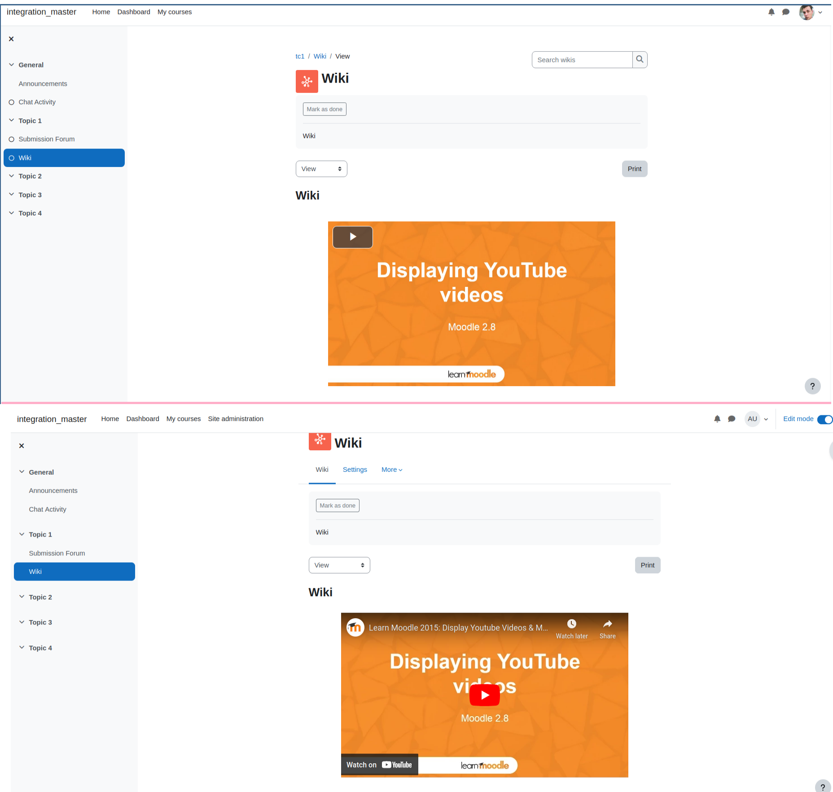Image resolution: width=833 pixels, height=792 pixels.
Task: Click Moodle channel logo on YouTube video
Action: click(x=355, y=627)
